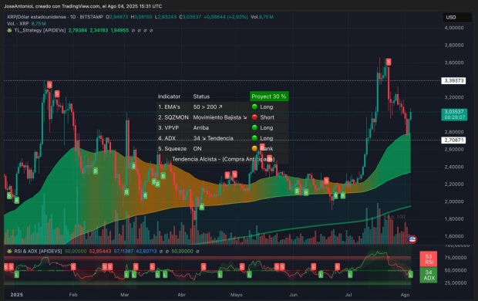Click the Indicator column header
This screenshot has height=301, width=478.
[x=169, y=96]
